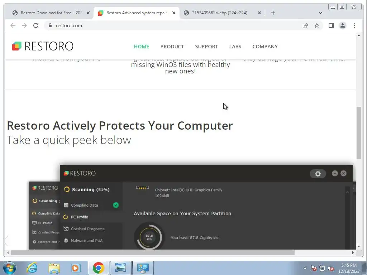Open Windows Media Player from taskbar
The width and height of the screenshot is (367, 275).
(x=76, y=268)
